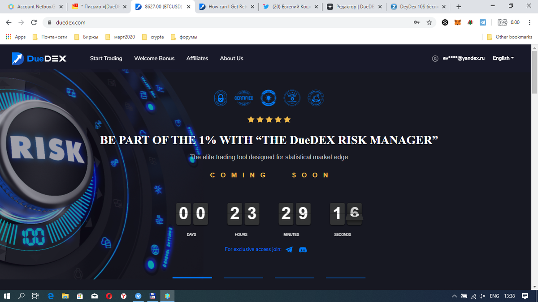Open the NIM 0.00 balance extension
Screen dimensions: 538x302
tap(509, 22)
